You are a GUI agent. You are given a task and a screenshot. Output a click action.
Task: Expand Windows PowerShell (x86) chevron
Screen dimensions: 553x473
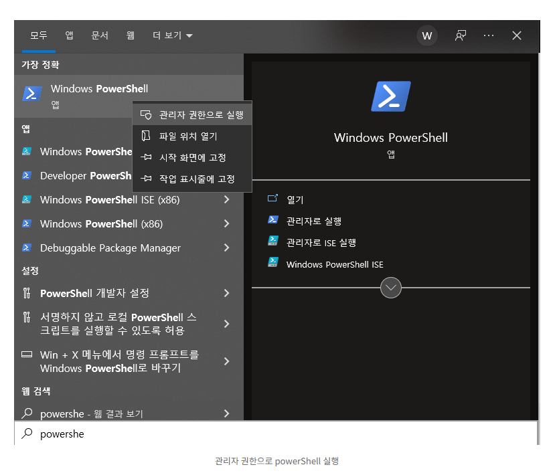click(x=227, y=223)
